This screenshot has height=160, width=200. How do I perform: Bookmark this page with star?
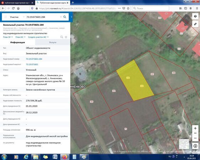128,9
